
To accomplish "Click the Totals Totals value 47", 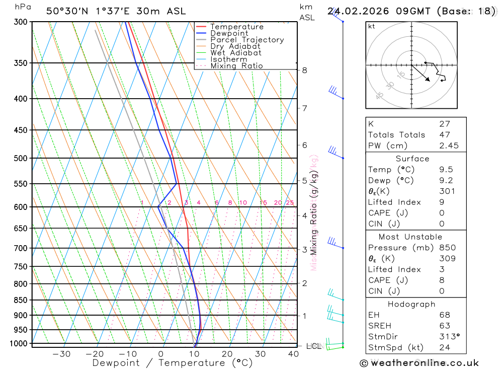I will 445,135.
